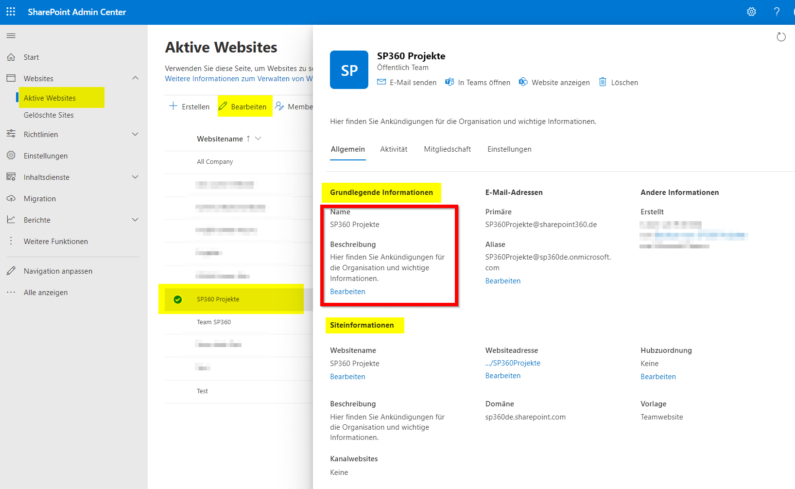This screenshot has width=795, height=489.
Task: Switch to the Mitgliedschaft tab
Action: (x=447, y=149)
